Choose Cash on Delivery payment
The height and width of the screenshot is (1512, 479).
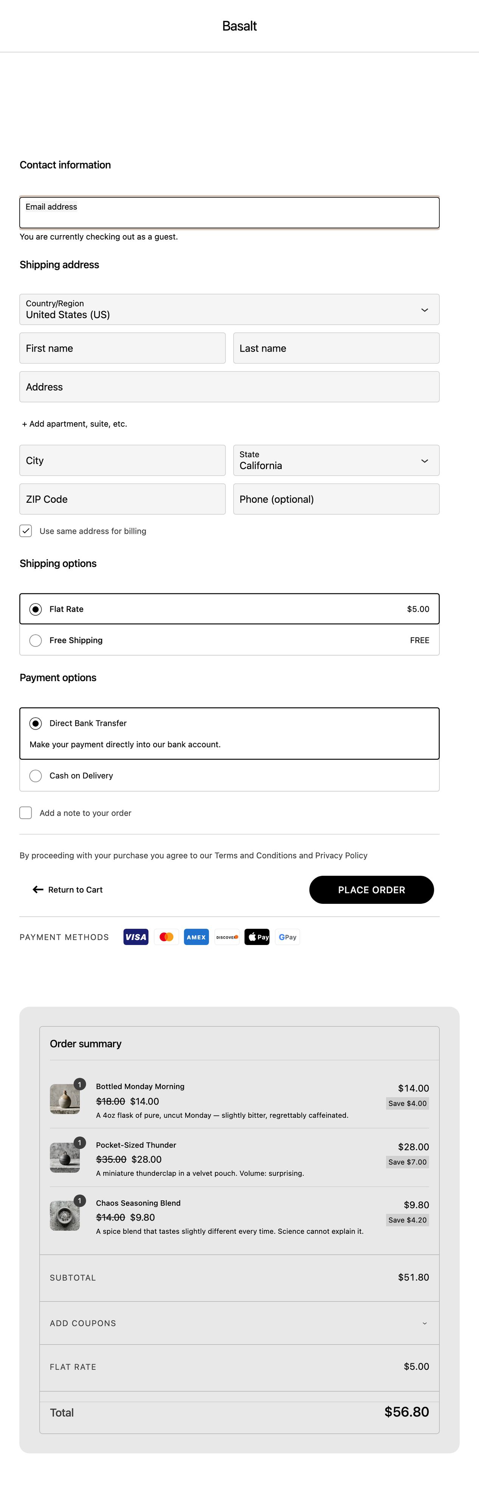click(36, 776)
